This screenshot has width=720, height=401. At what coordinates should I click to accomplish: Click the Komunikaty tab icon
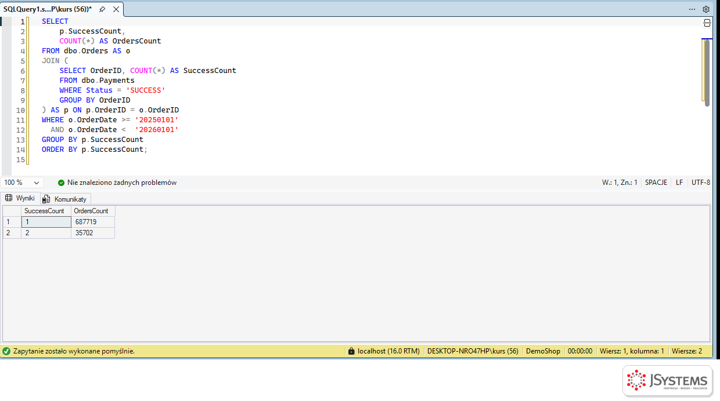(46, 199)
